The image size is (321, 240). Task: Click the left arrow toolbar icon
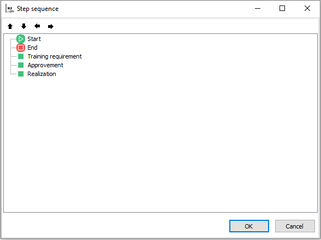[x=37, y=26]
